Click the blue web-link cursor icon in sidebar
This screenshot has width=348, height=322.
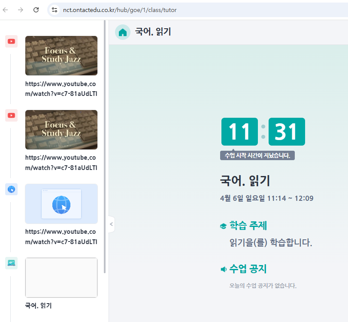click(11, 189)
